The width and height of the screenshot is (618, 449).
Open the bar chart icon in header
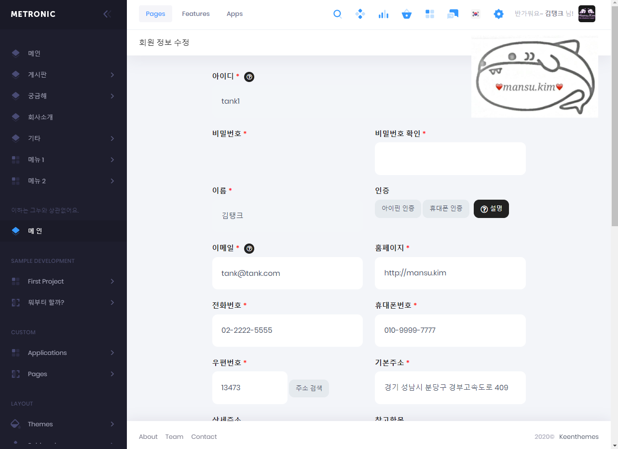(x=384, y=14)
